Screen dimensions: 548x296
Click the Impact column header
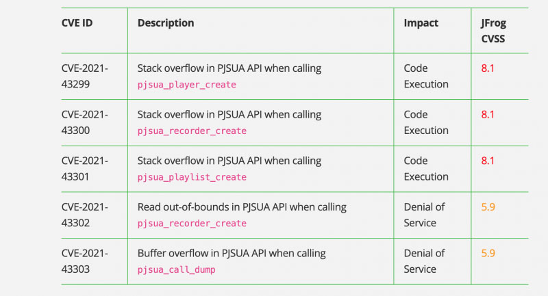click(421, 23)
